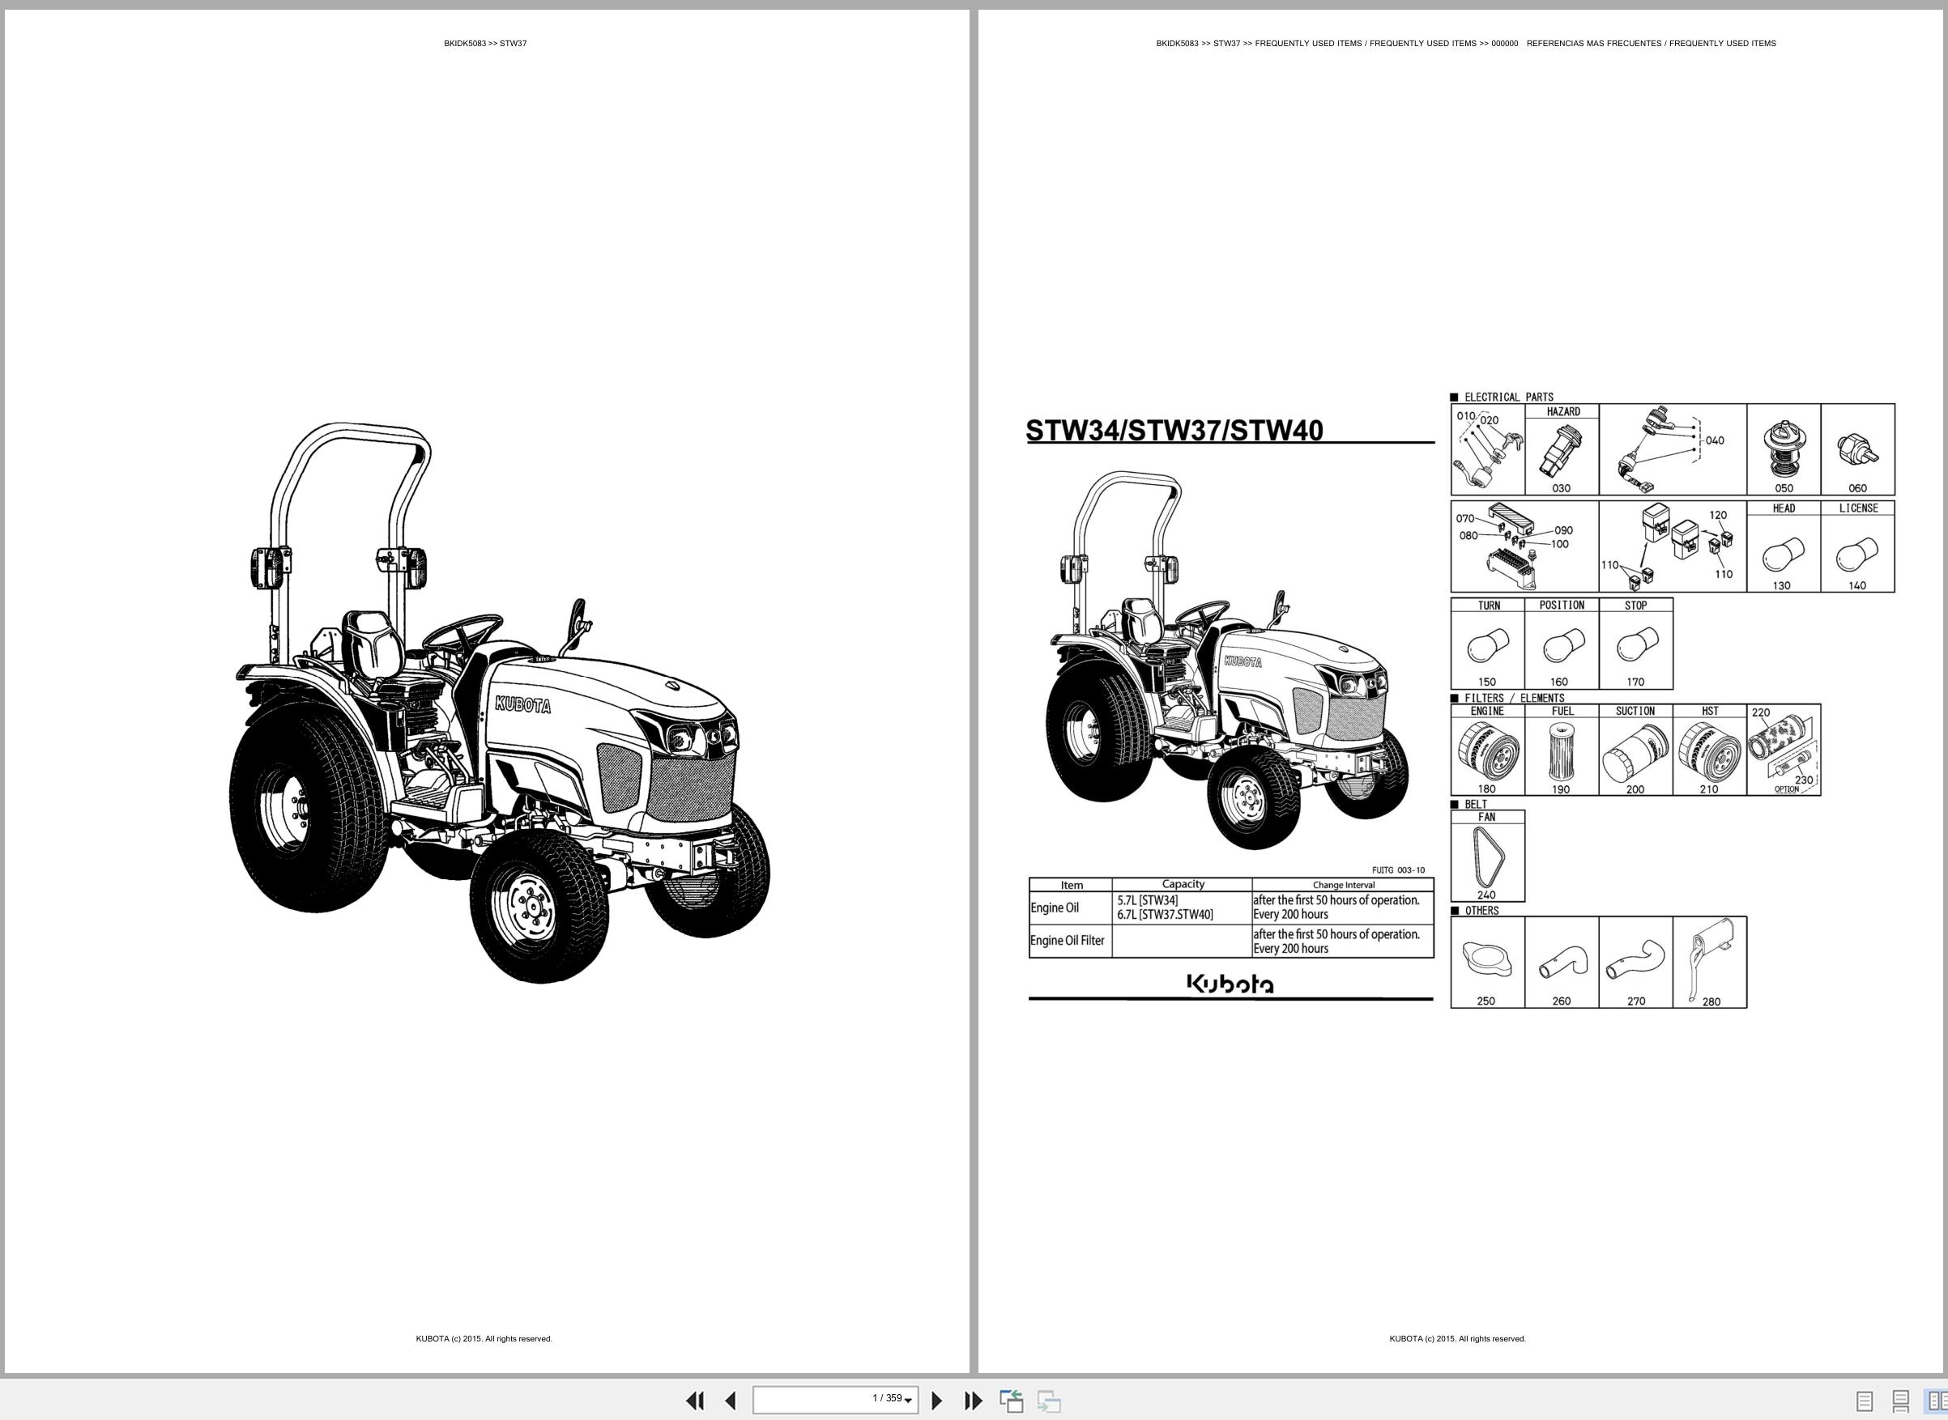Click the HST filter 210
Screen dimensions: 1948x1420
1710,750
